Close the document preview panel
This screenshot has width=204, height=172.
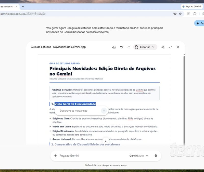pos(178,47)
